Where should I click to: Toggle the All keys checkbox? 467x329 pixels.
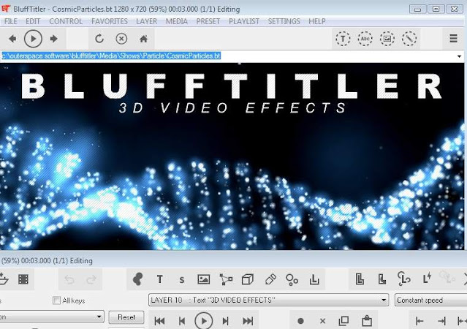[56, 300]
